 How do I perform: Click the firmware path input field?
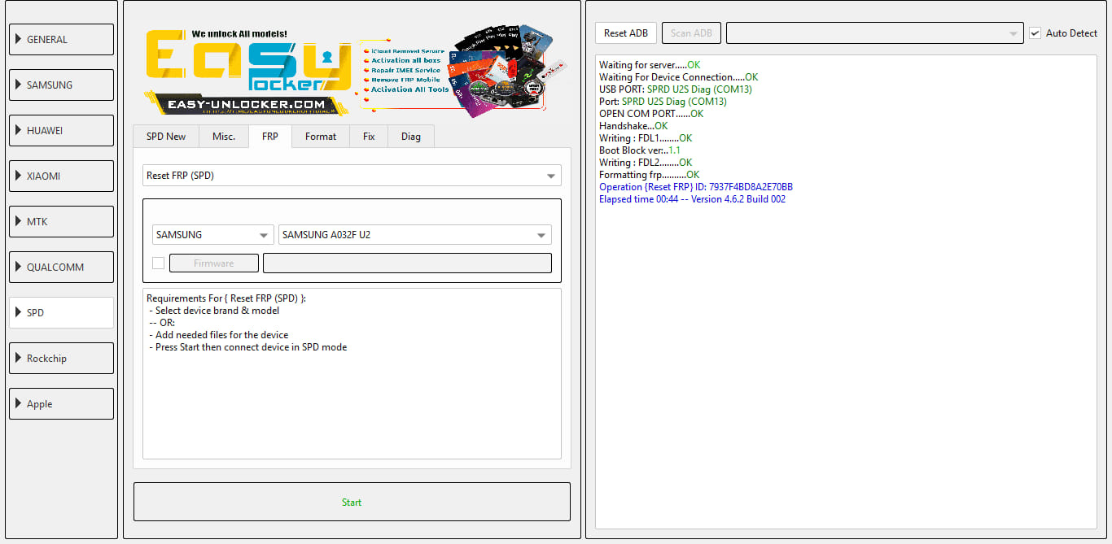point(407,263)
